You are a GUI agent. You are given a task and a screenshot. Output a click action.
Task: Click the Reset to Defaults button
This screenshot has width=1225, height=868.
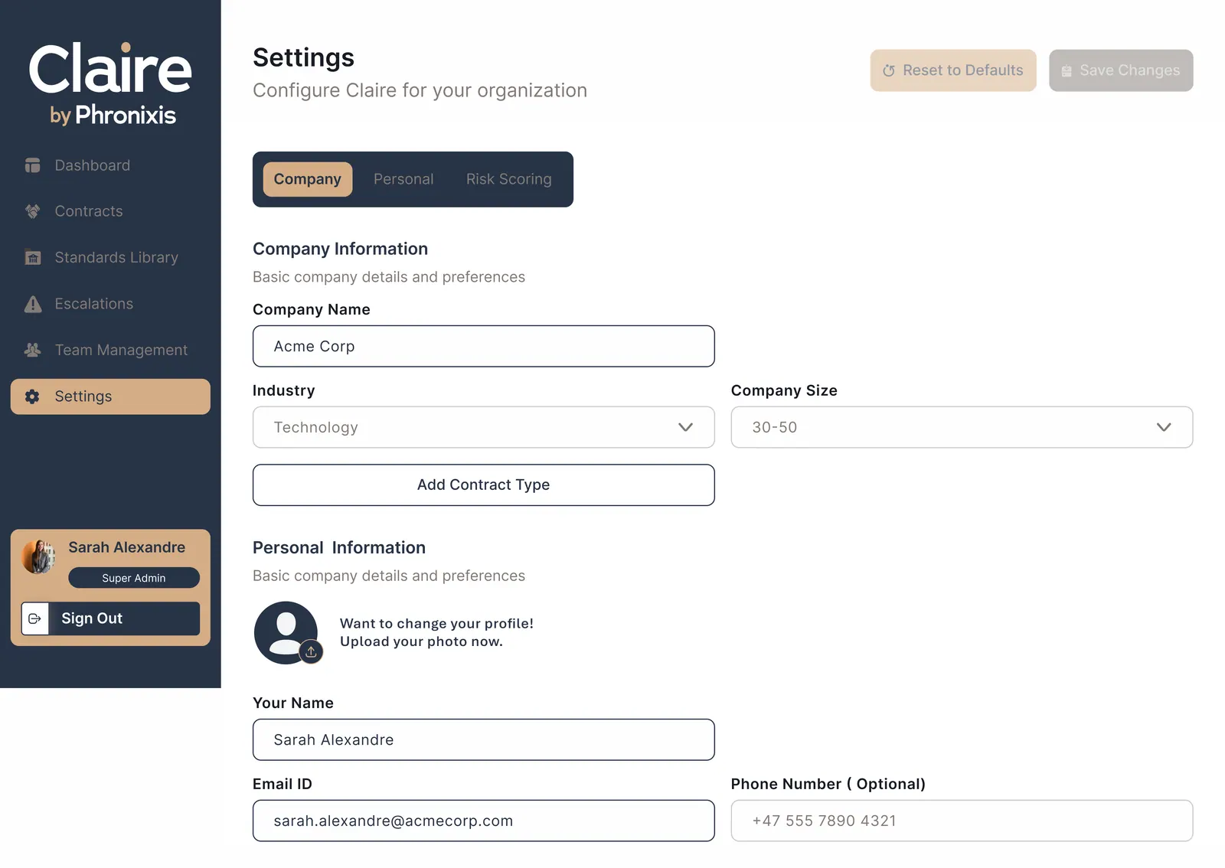953,70
